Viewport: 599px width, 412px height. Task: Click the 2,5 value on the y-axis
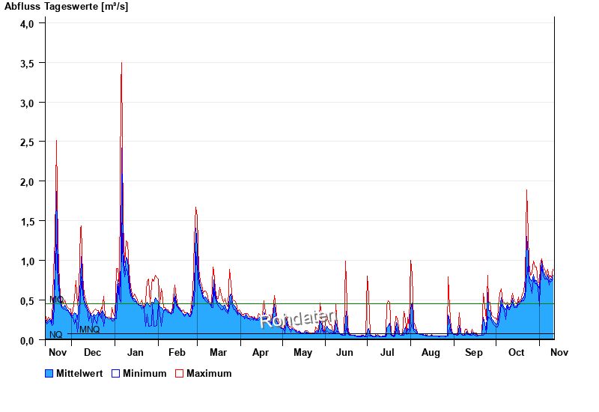coord(27,142)
